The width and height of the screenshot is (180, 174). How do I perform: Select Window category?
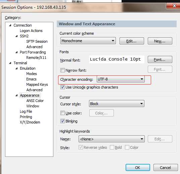click(33, 106)
